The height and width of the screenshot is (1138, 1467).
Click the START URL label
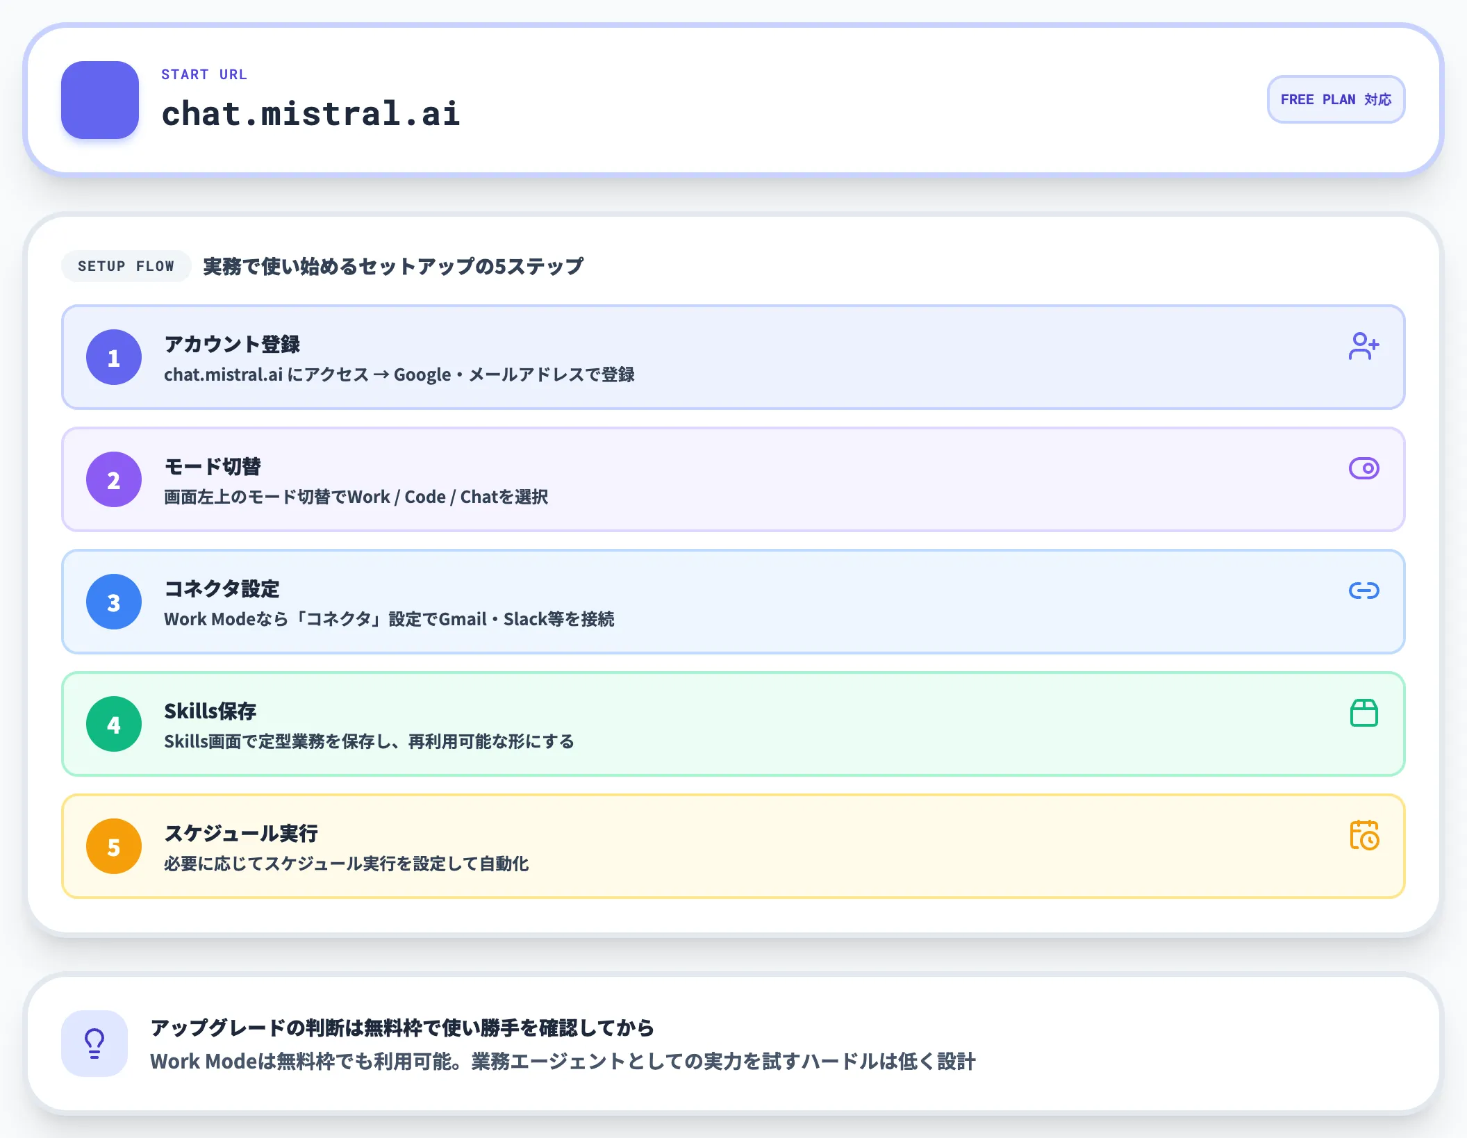point(204,74)
